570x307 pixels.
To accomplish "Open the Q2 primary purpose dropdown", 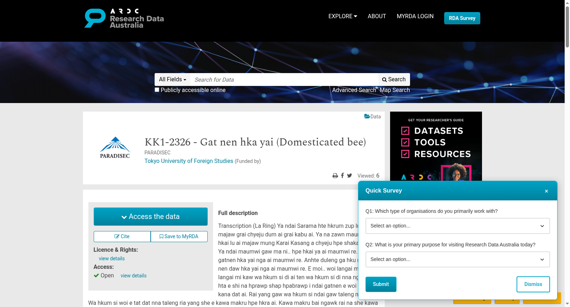I will [457, 259].
